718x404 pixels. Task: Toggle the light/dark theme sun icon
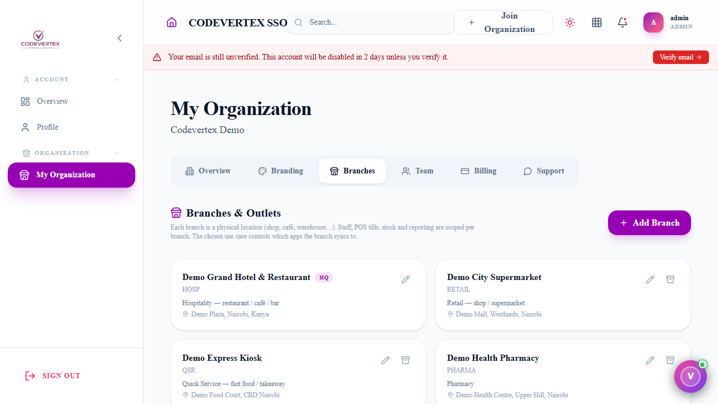(570, 22)
